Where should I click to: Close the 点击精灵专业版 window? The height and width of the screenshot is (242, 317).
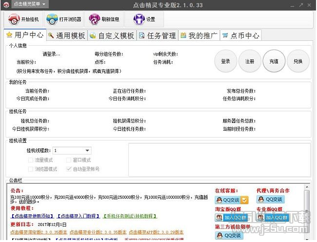click(309, 5)
